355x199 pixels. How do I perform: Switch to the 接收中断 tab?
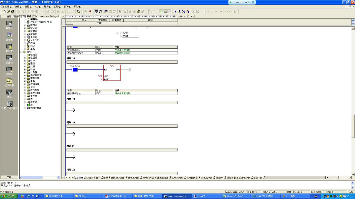pyautogui.click(x=245, y=178)
